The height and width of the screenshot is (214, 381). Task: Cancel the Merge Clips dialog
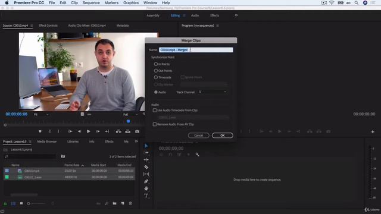coord(198,136)
